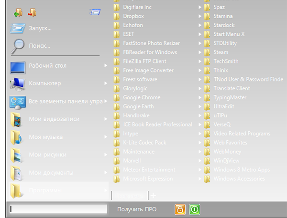Open Dropbox folder
The height and width of the screenshot is (218, 287).
[x=157, y=16]
